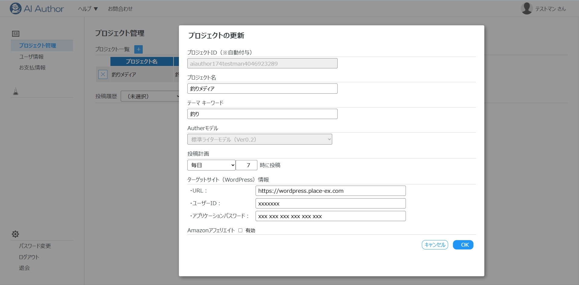Select お問合わせ in the top bar
The width and height of the screenshot is (579, 285).
(x=120, y=9)
